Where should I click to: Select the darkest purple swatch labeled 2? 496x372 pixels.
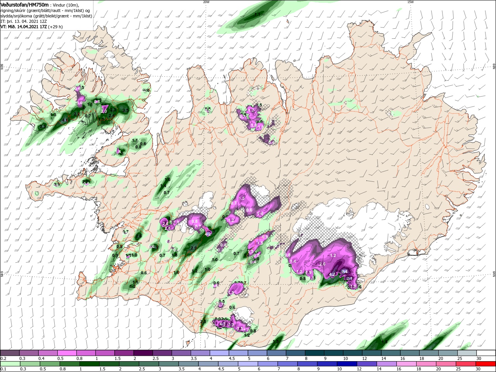tap(143, 353)
